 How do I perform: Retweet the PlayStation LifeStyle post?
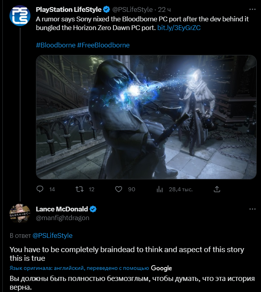pyautogui.click(x=79, y=189)
